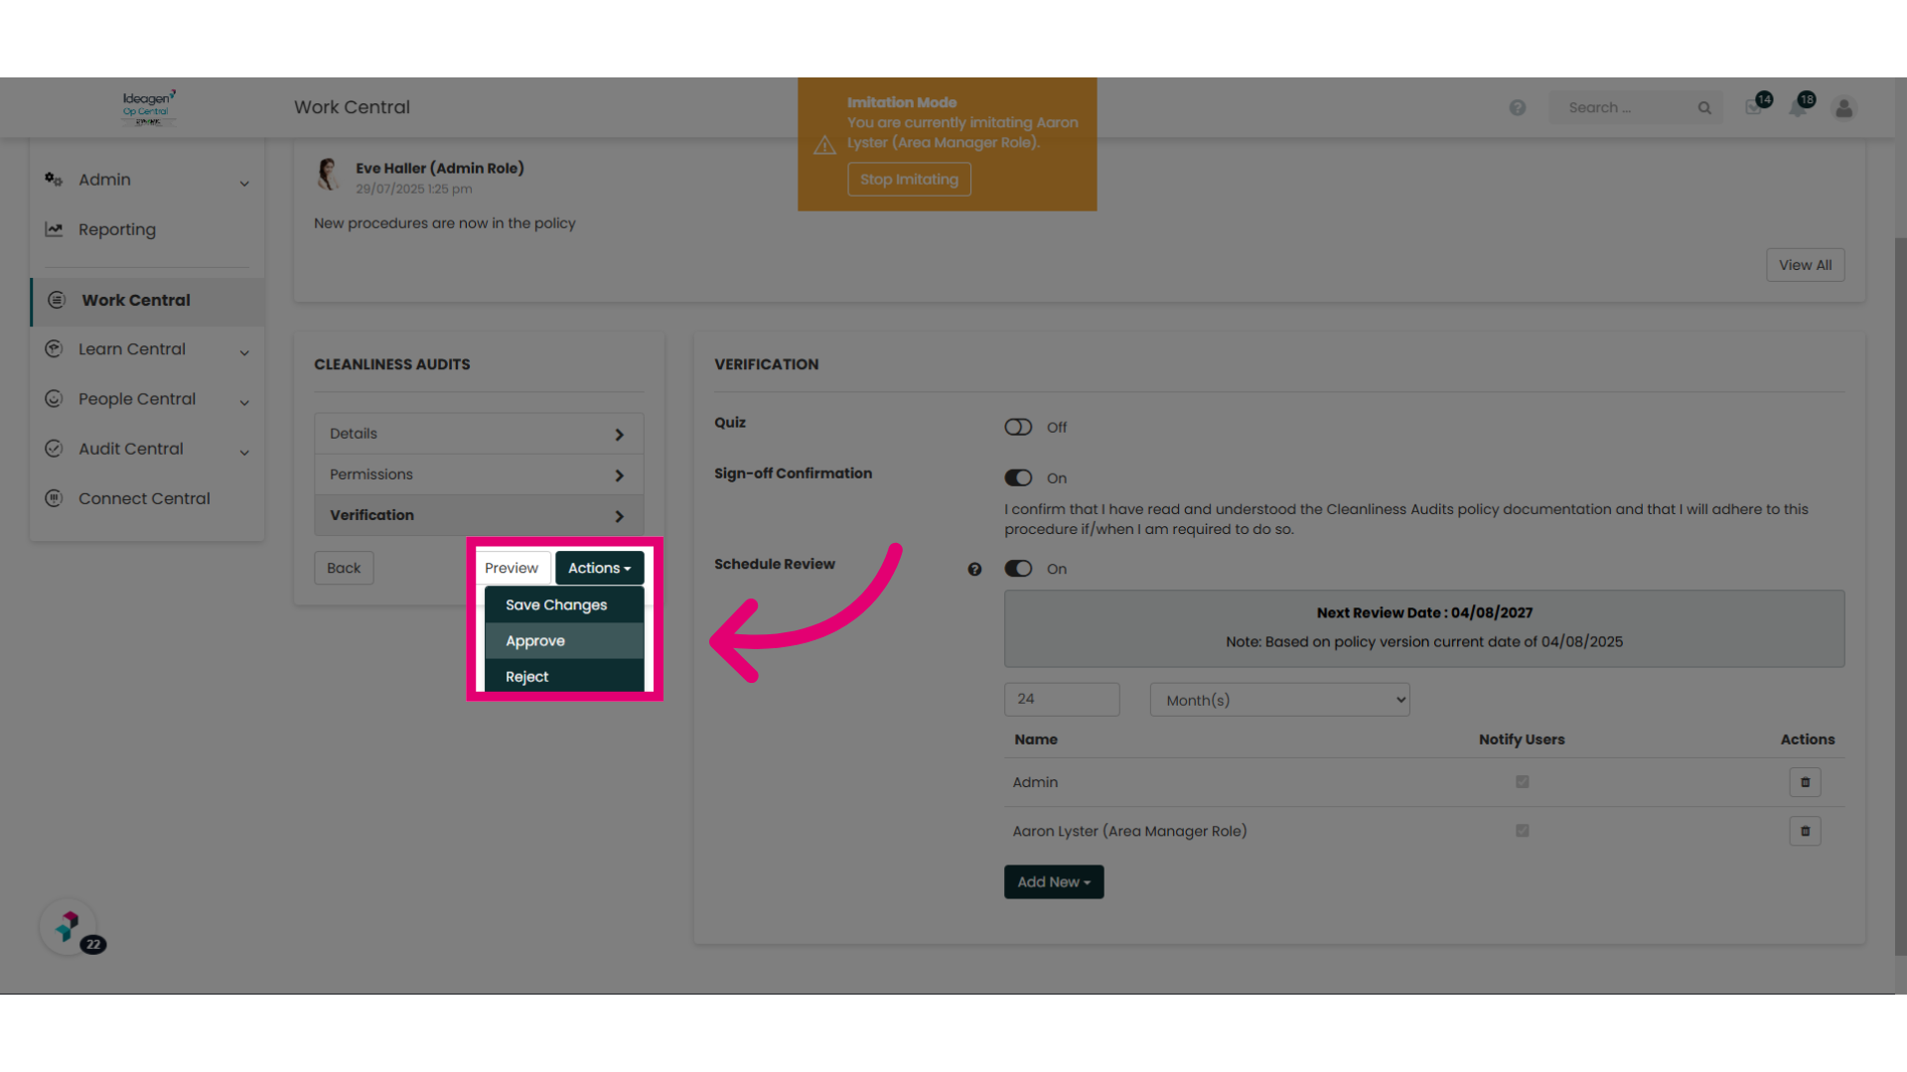The image size is (1907, 1072).
Task: Delete the Aaron Lyster row with trash icon
Action: pos(1805,831)
